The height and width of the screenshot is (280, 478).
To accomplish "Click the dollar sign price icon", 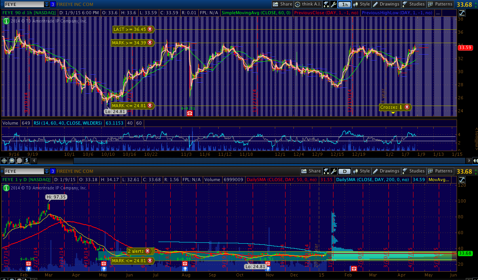I will (26, 161).
